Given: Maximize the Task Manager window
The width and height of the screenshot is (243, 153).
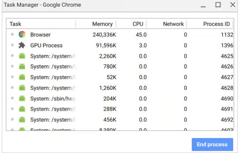Looking at the screenshot, I should (218, 5).
